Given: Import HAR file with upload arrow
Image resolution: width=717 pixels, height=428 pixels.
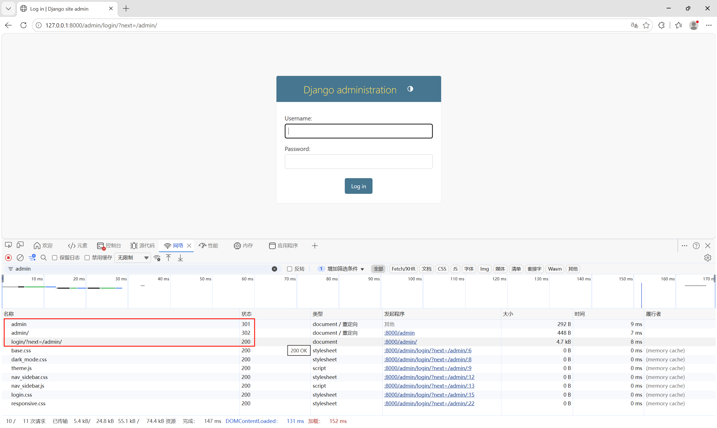Looking at the screenshot, I should coord(169,257).
